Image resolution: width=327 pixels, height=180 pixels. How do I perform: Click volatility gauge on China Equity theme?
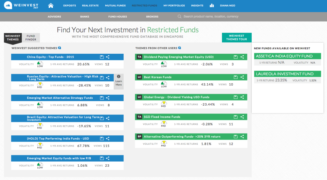pos(40,64)
